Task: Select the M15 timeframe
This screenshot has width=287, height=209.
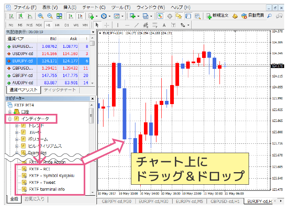Action: (x=30, y=25)
